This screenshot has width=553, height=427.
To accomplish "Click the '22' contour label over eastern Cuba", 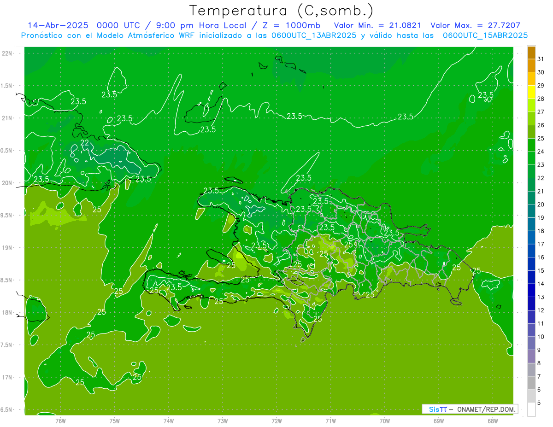I will (85, 143).
